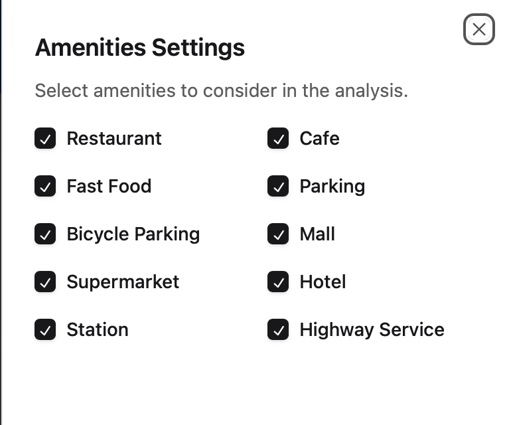This screenshot has height=425, width=511.
Task: Click the Bicycle Parking label text
Action: tap(133, 234)
